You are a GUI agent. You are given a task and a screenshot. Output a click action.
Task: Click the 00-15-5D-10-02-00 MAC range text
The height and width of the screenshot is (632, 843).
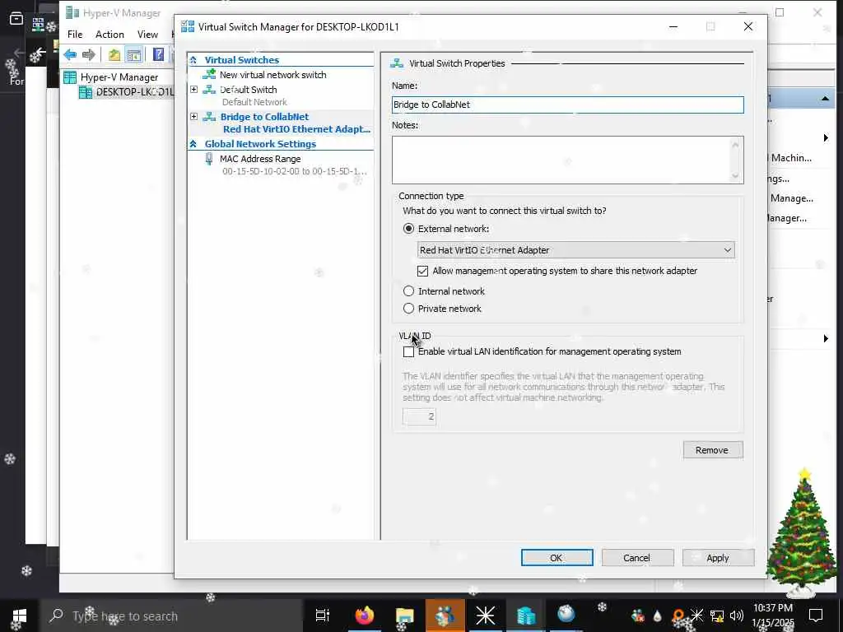[x=295, y=171]
